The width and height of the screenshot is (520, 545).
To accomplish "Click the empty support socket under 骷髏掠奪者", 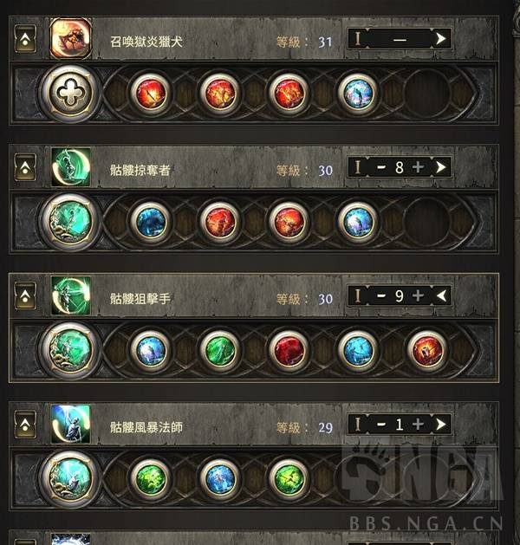I will 427,222.
